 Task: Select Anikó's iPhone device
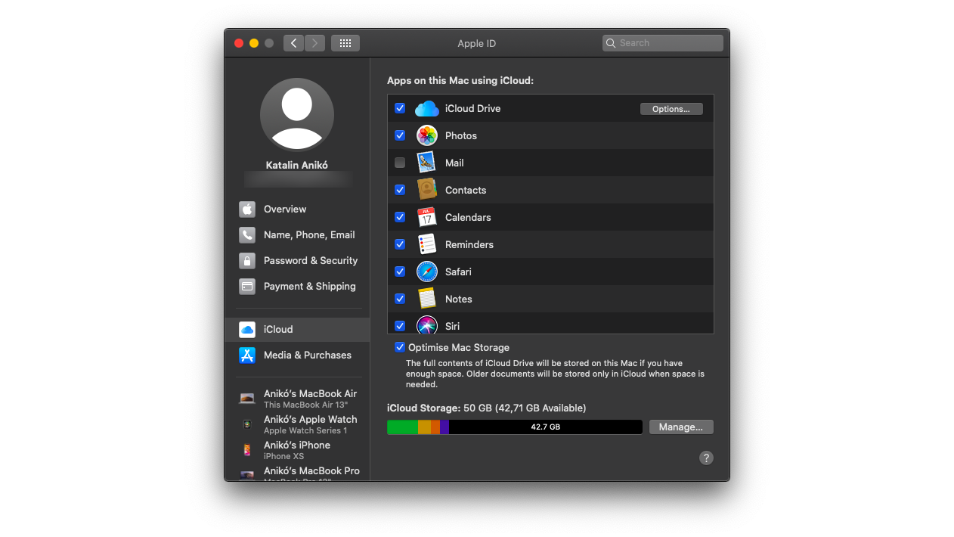pos(297,450)
